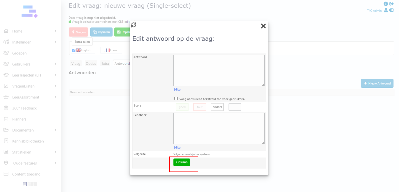Click the info icon at top right
The width and height of the screenshot is (399, 192).
(x=386, y=4)
